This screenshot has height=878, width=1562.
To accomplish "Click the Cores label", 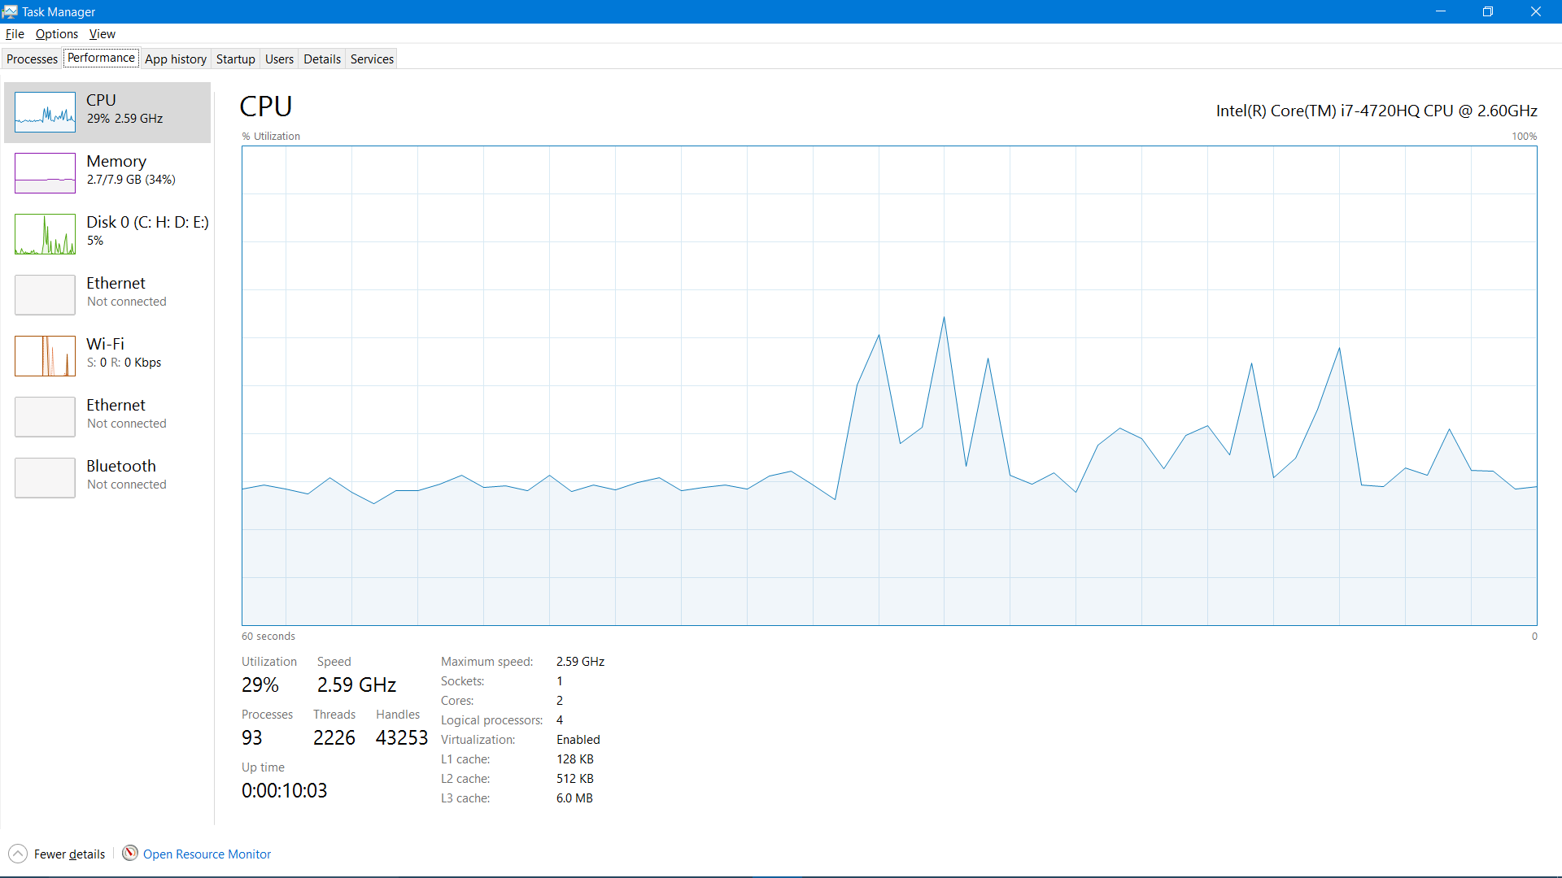I will tap(457, 701).
